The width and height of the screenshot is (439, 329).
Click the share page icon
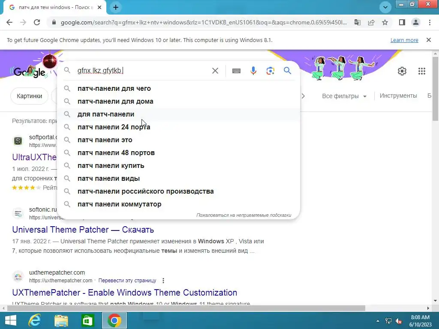[371, 22]
